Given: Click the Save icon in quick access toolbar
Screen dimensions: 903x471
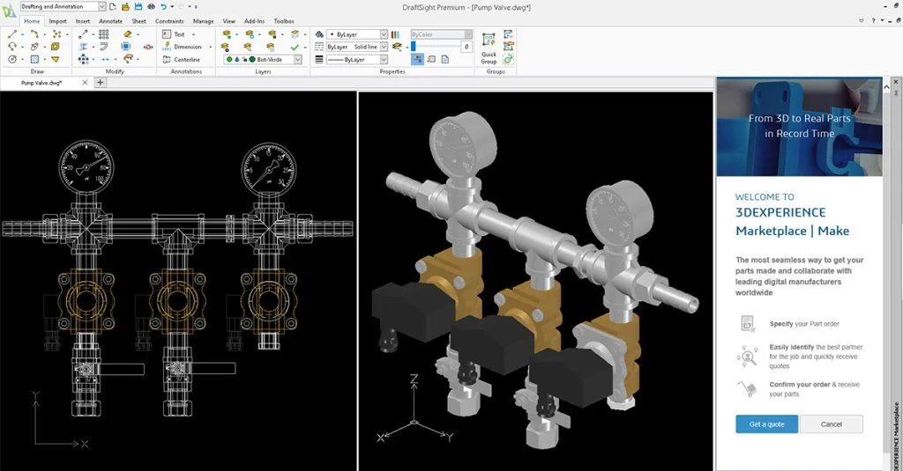Looking at the screenshot, I should click(138, 6).
